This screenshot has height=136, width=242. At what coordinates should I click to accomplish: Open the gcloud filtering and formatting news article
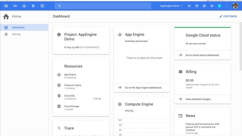(x=203, y=127)
